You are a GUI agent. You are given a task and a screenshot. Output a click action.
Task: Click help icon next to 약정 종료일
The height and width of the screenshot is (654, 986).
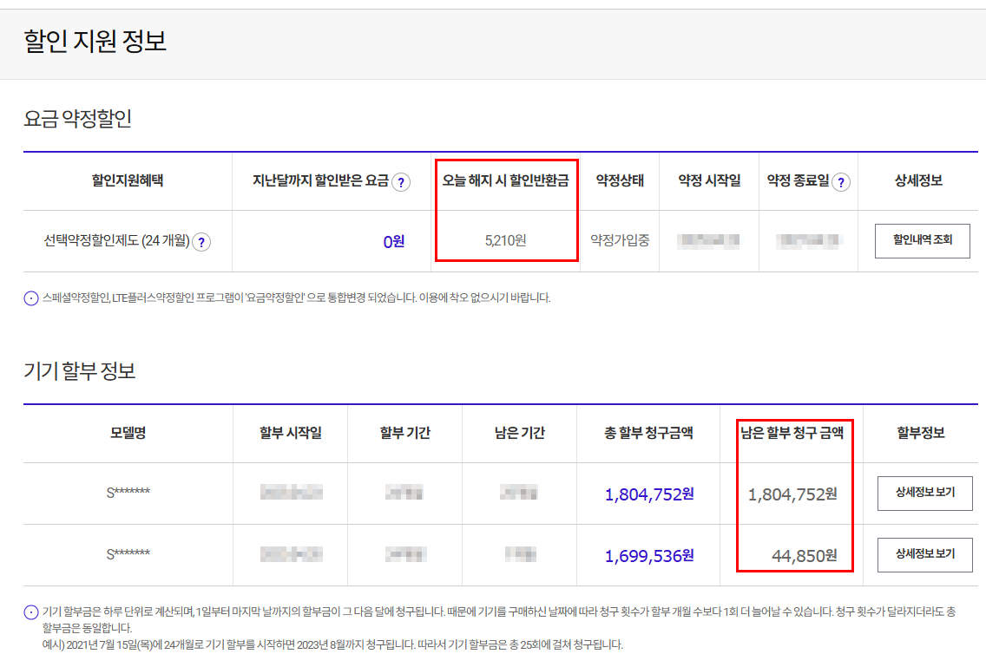coord(841,182)
